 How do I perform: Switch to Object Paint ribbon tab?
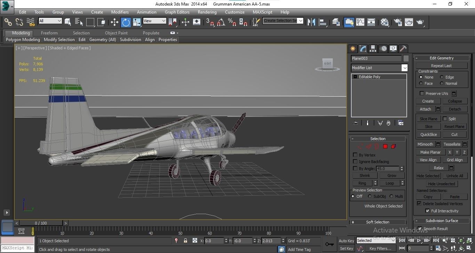tap(116, 33)
